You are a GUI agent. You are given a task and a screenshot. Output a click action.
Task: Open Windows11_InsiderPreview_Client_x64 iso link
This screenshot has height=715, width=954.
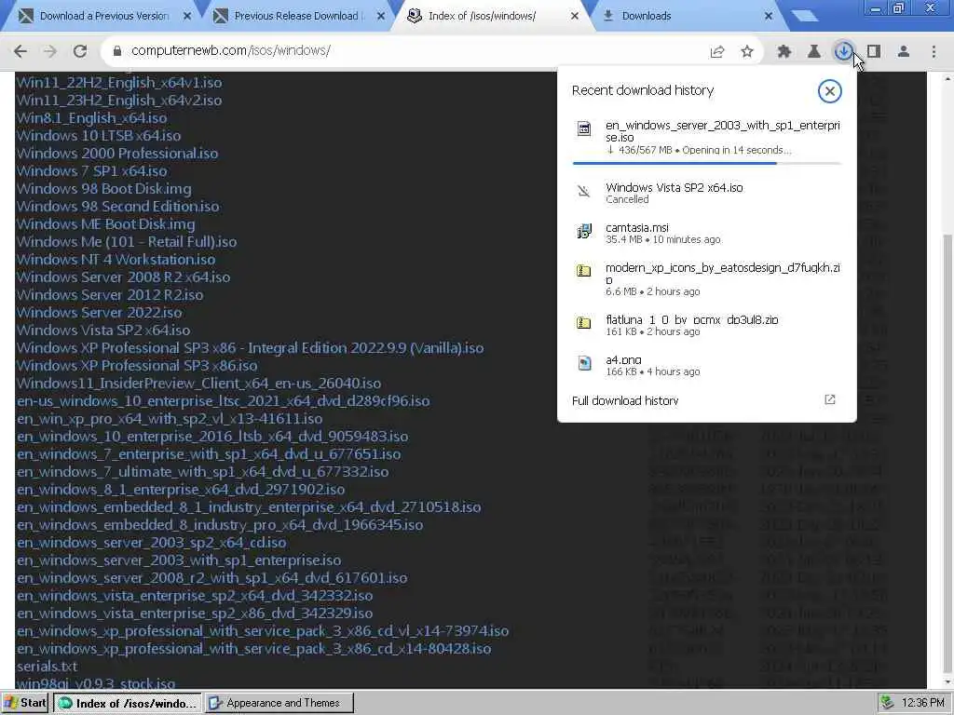click(199, 383)
